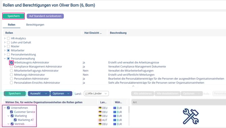Uncheck the Marketing AT organization unit
This screenshot has height=128, width=226.
15,120
